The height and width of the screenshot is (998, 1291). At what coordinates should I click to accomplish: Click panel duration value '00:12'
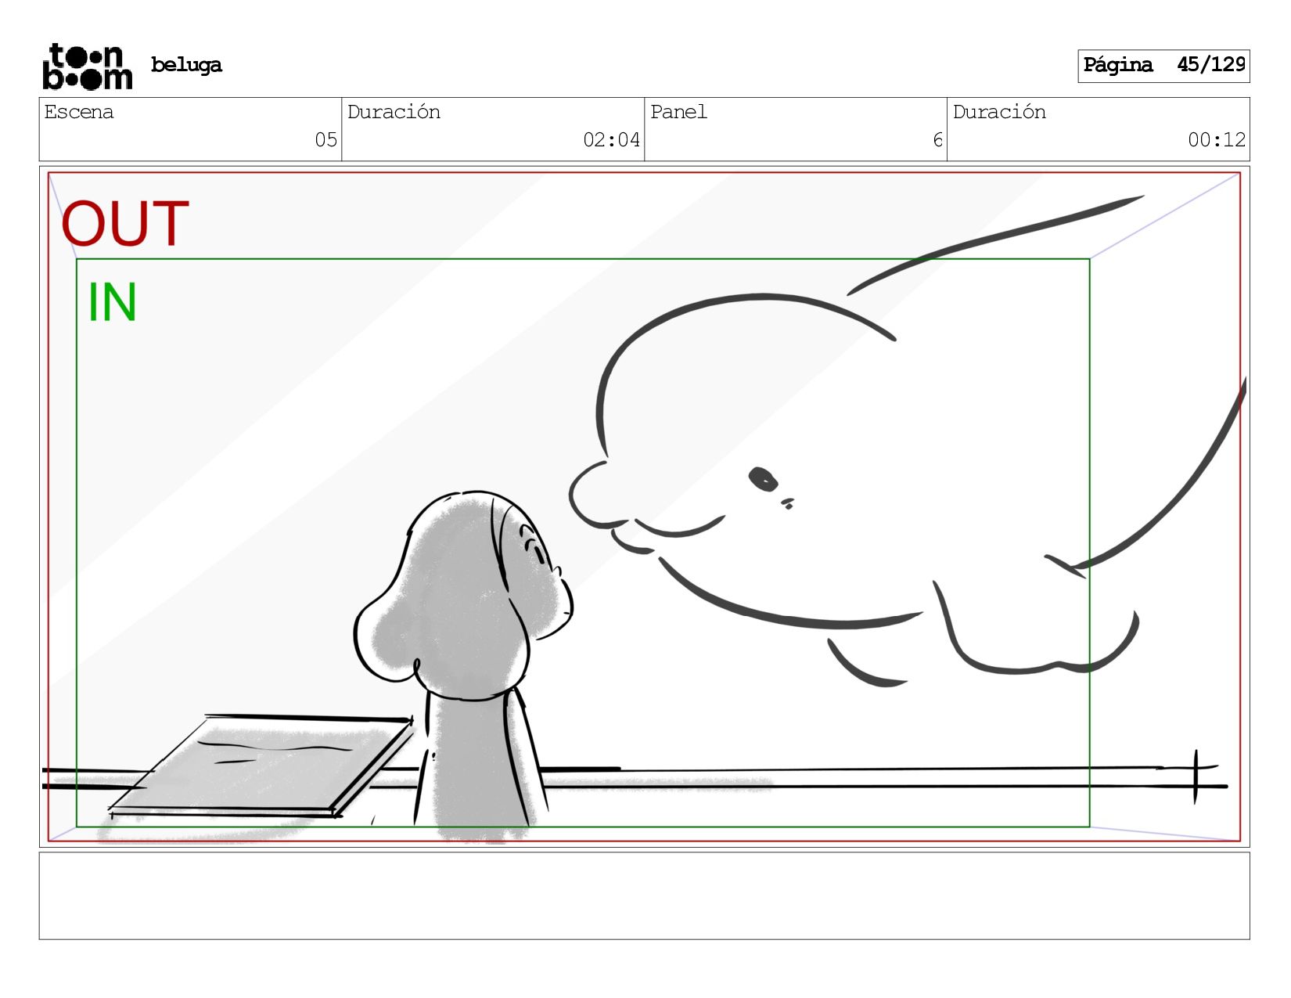[1217, 140]
